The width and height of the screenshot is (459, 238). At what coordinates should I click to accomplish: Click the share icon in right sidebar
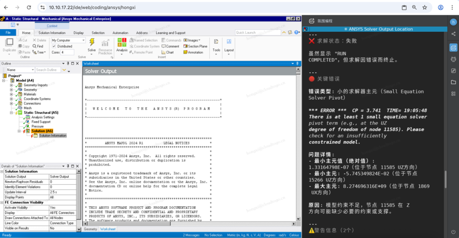click(453, 34)
